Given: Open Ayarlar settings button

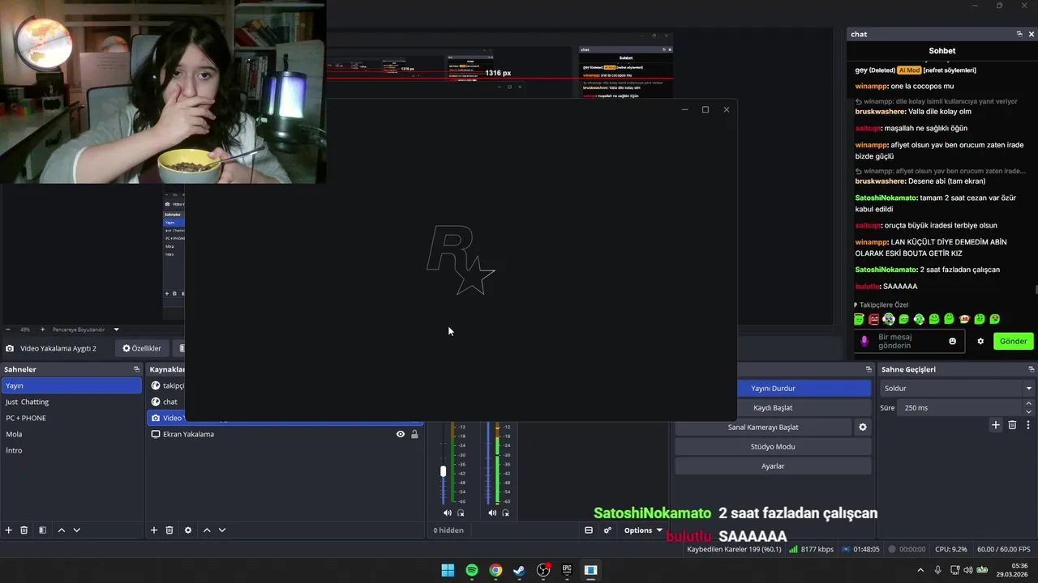Looking at the screenshot, I should (773, 466).
